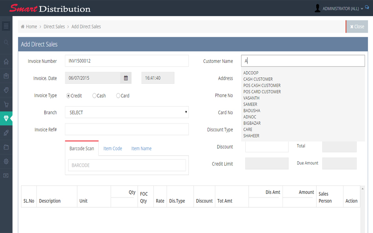The height and width of the screenshot is (233, 373).
Task: Click the shopping cart sidebar icon
Action: pyautogui.click(x=6, y=104)
